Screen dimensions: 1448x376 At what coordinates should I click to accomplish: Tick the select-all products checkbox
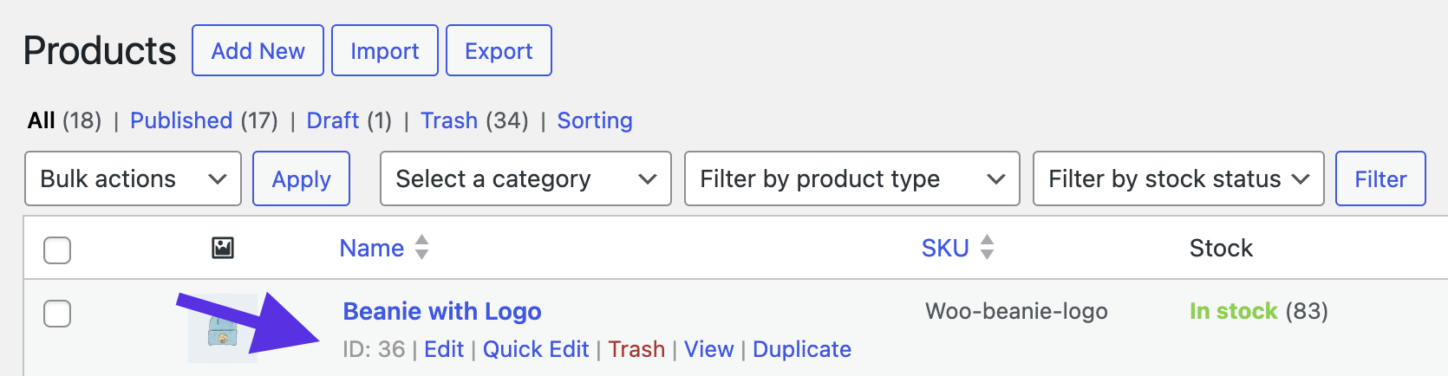click(57, 250)
